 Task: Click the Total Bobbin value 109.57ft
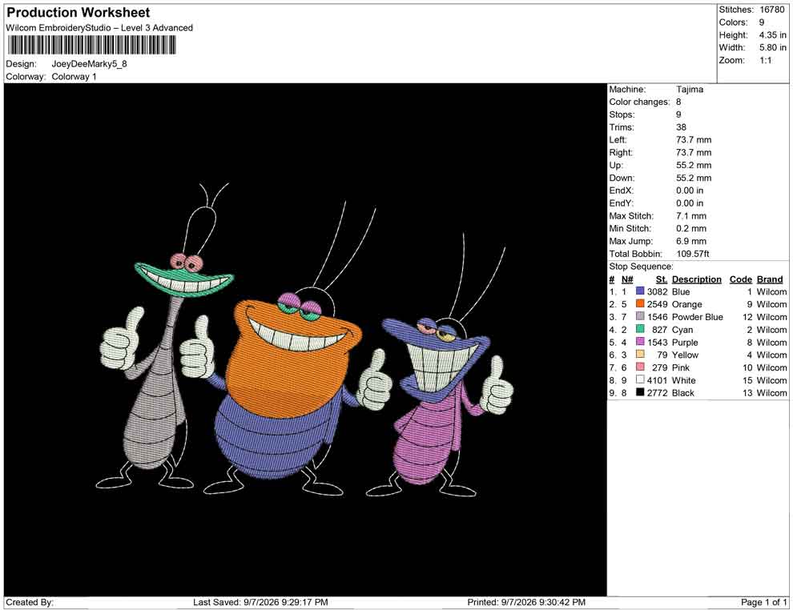[692, 254]
